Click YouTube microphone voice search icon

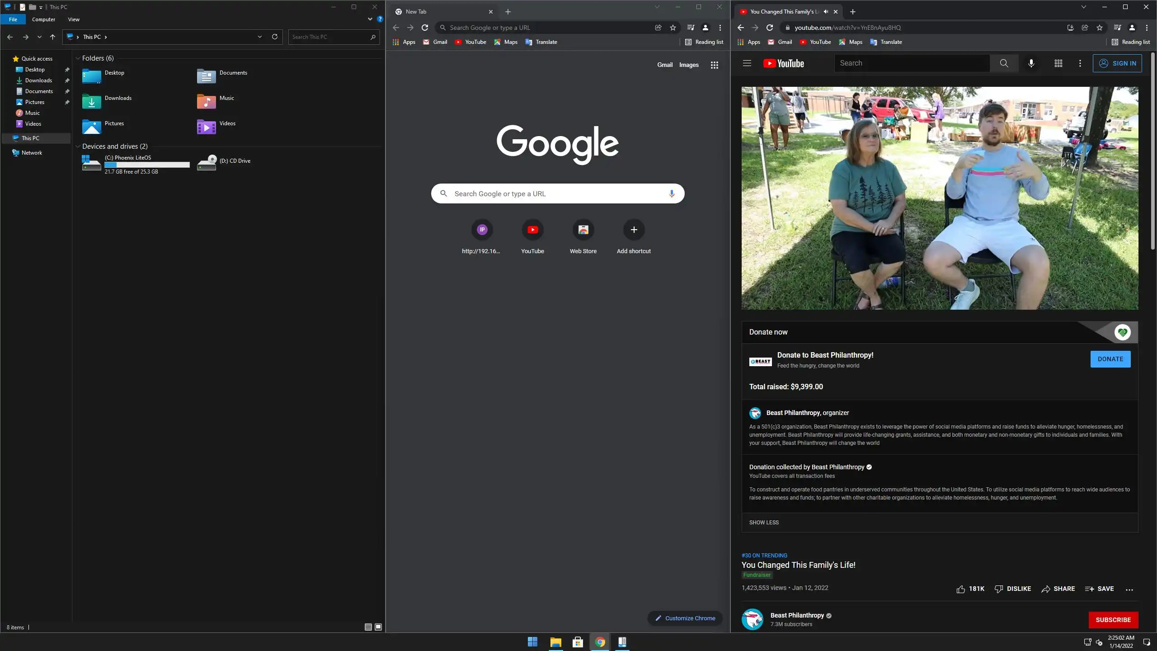click(x=1031, y=63)
